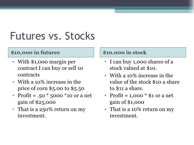Click the dark navy banner at slide top
Screen dimensions: 194x145
pyautogui.click(x=94, y=3)
